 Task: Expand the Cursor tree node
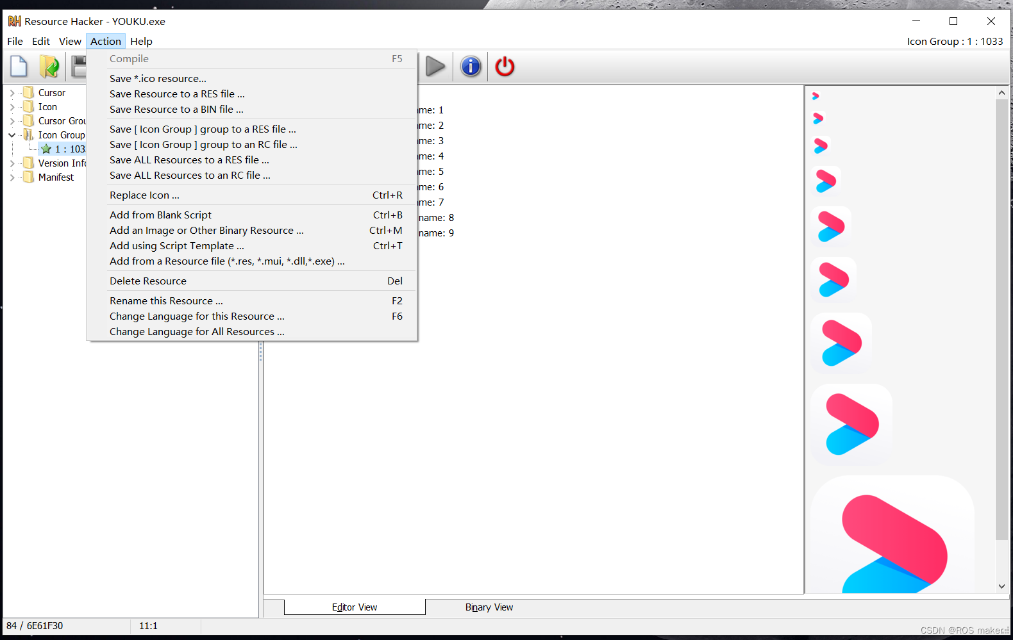[x=12, y=93]
